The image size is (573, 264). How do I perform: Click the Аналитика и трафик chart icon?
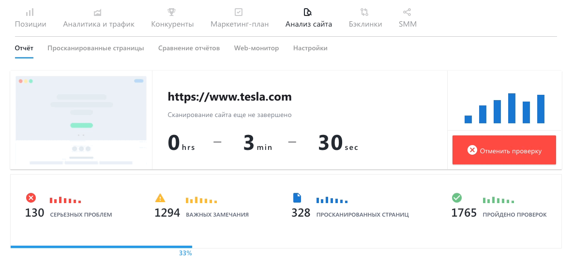[97, 13]
